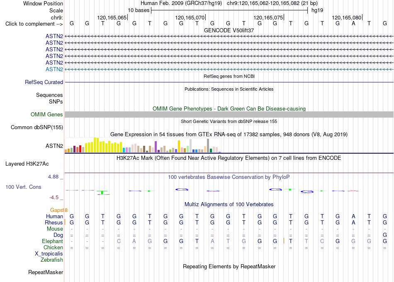Viewport: 394px width, 282px height.
Task: Click the 'Common dbSNP(155)' track label
Action: [37, 127]
